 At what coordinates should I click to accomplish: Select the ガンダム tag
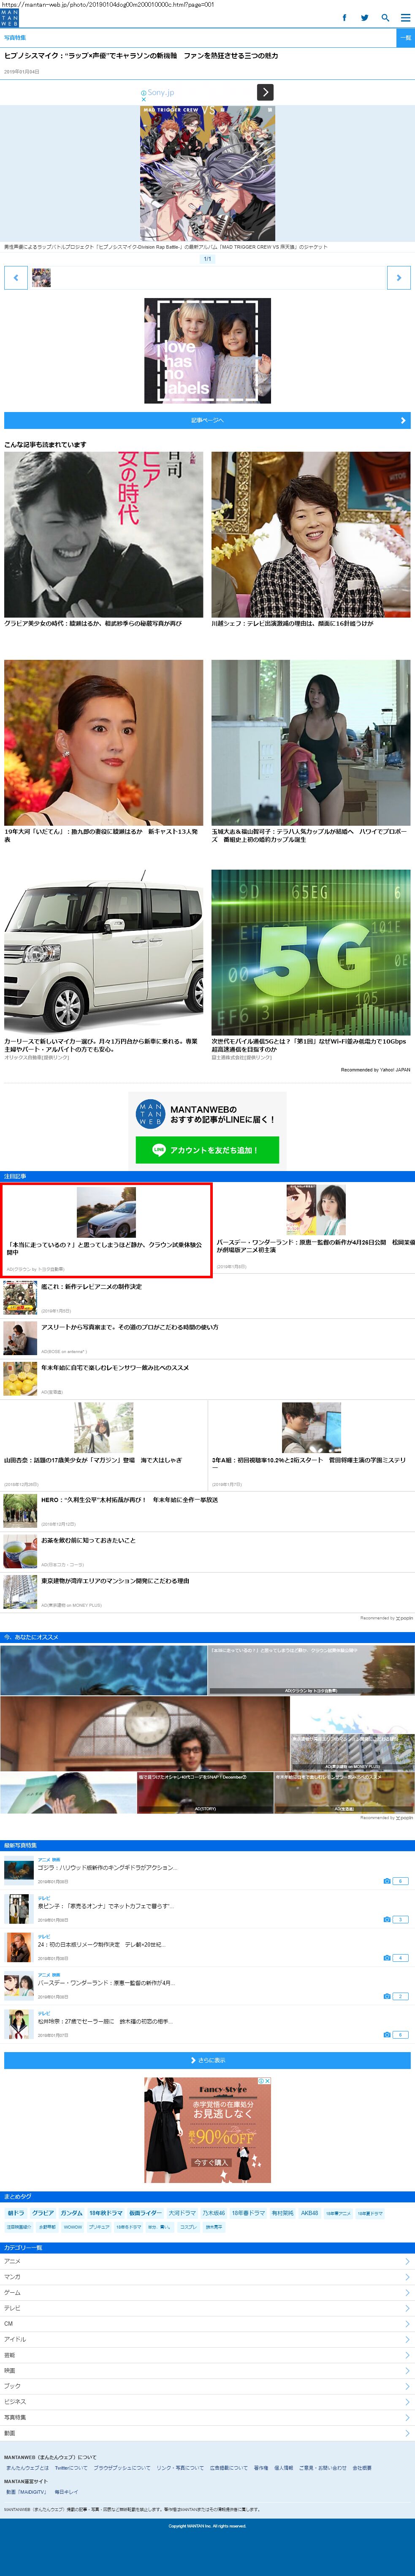(71, 2213)
